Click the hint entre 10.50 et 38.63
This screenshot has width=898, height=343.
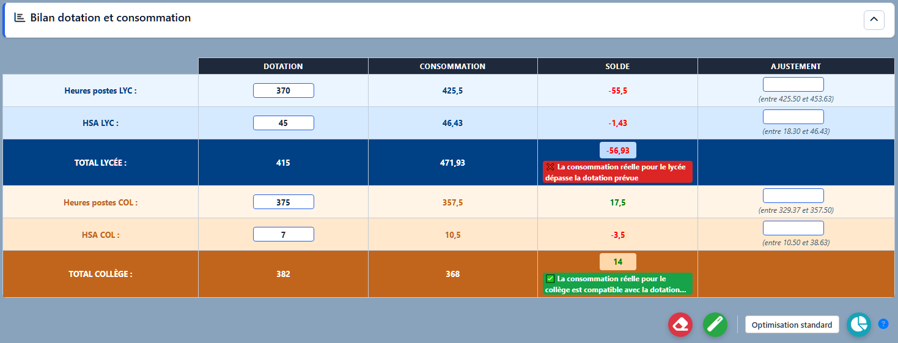click(796, 243)
